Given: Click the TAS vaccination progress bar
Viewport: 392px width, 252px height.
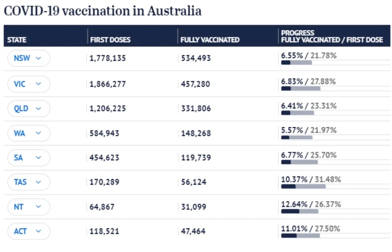Looking at the screenshot, I should point(303,186).
